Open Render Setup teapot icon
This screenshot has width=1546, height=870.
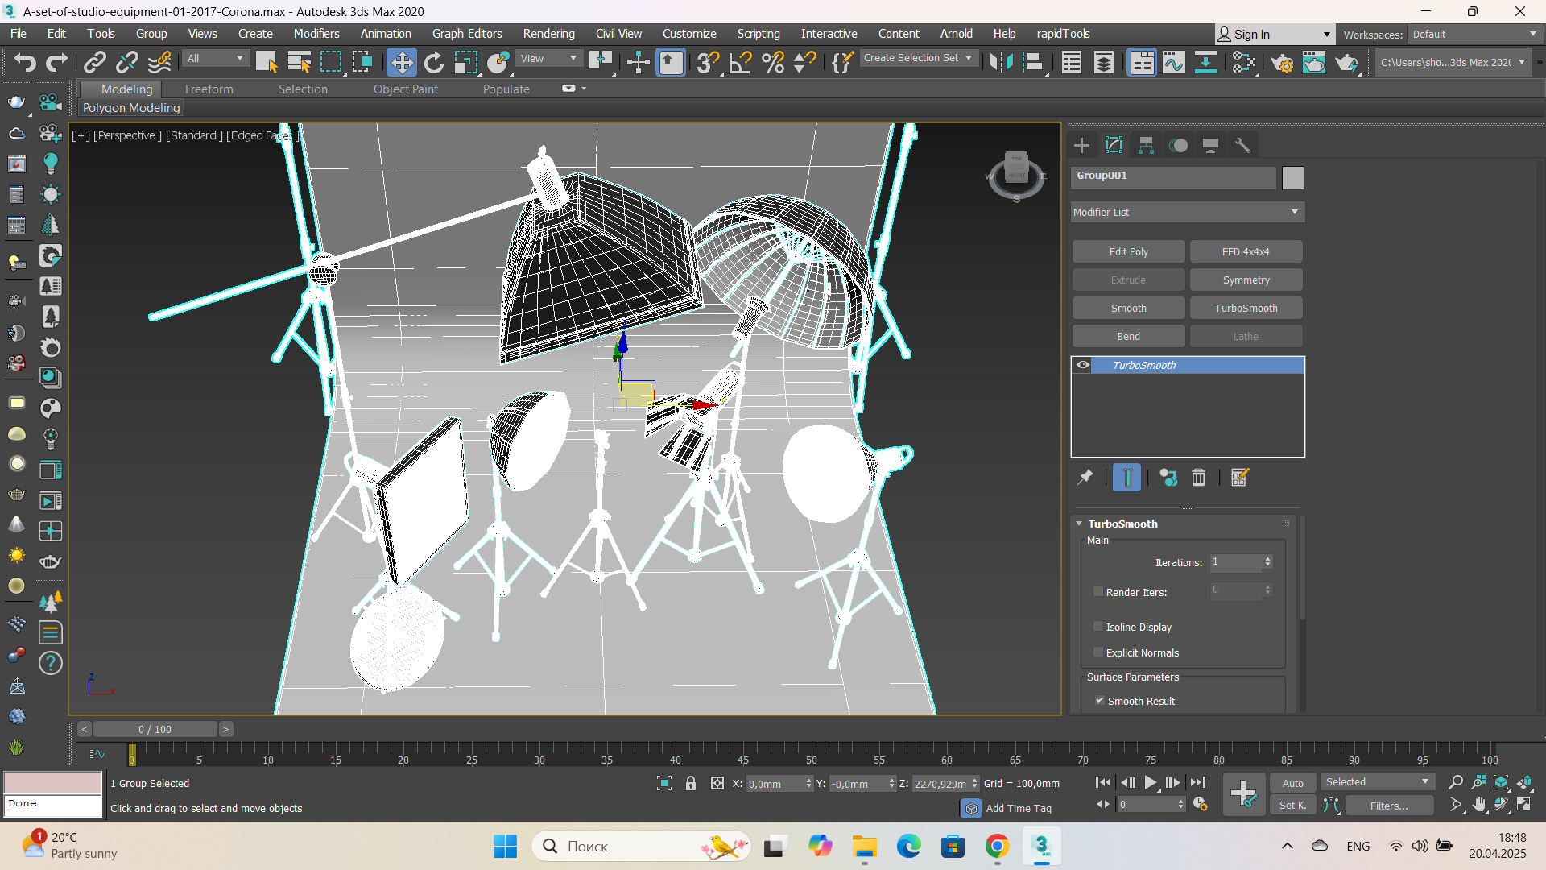point(1281,62)
